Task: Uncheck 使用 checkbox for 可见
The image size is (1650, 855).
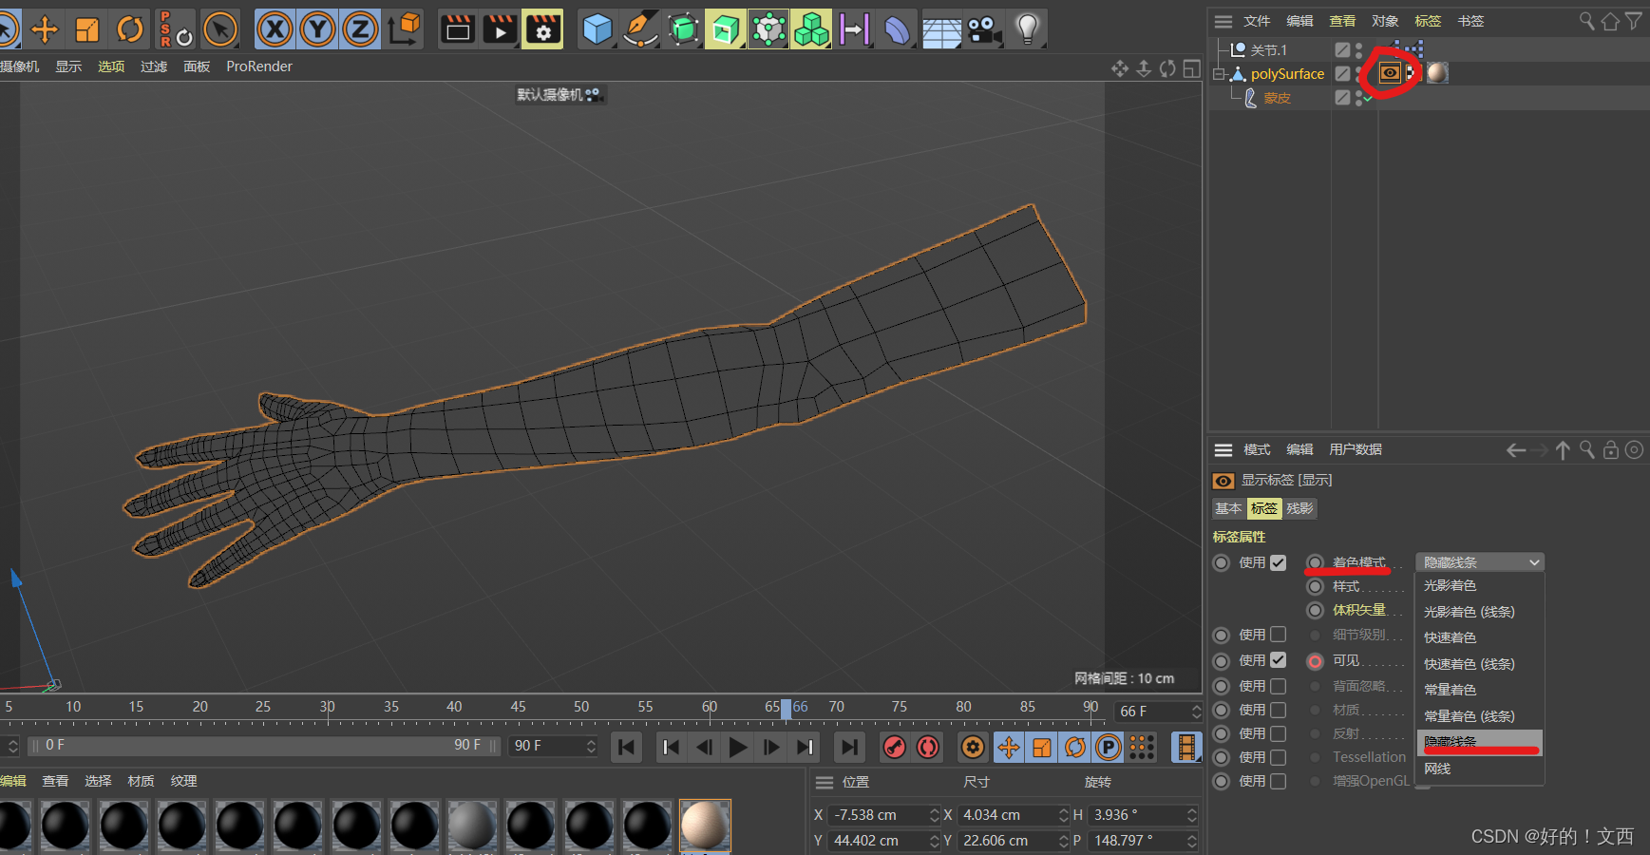Action: pos(1279,659)
